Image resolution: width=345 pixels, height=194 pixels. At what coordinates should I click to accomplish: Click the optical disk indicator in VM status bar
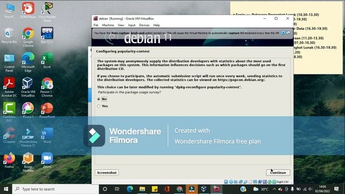(x=231, y=182)
